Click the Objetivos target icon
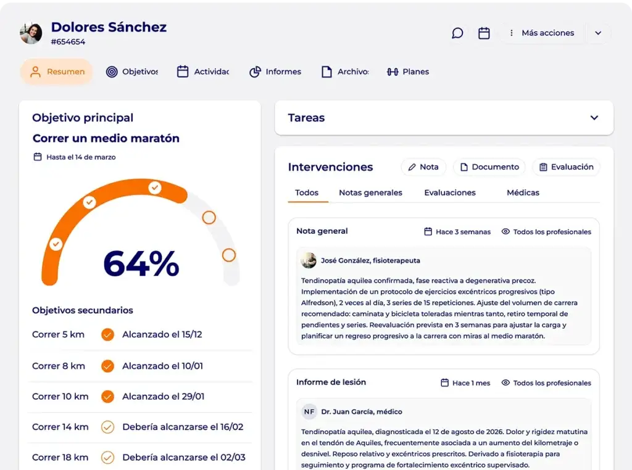 [x=112, y=72]
